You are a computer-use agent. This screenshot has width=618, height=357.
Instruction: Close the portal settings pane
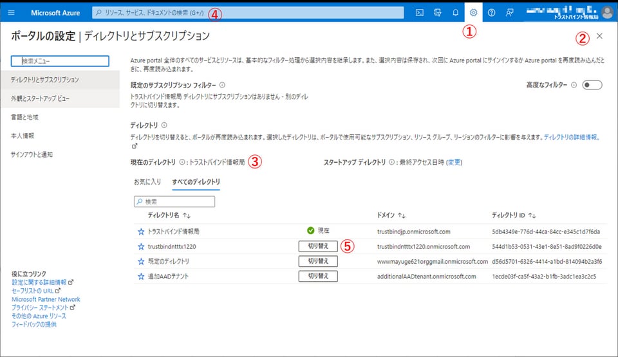click(x=599, y=36)
